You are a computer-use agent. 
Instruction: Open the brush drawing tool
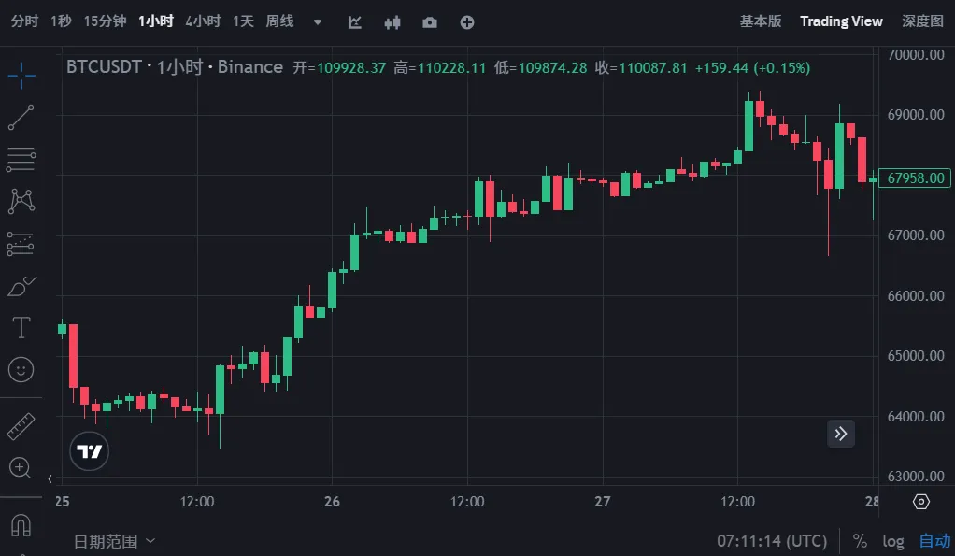(21, 285)
